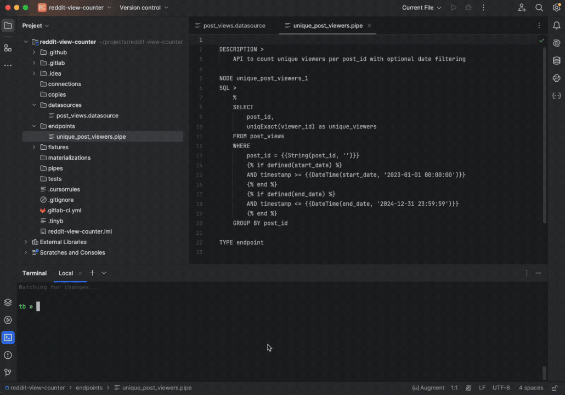This screenshot has width=565, height=395.
Task: Click the Augment status bar widget
Action: coord(428,388)
